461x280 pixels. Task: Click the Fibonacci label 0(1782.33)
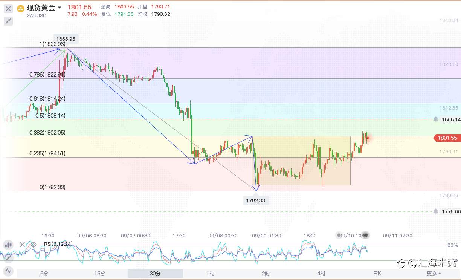click(52, 187)
